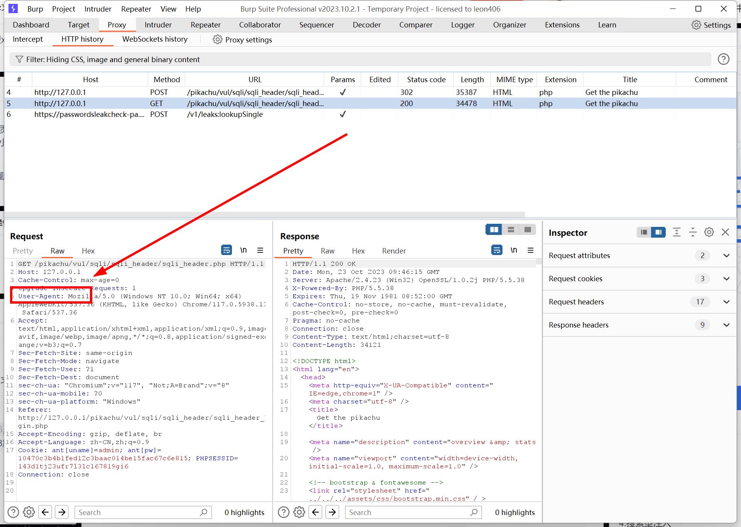
Task: Switch Request view to Hex
Action: coord(88,251)
